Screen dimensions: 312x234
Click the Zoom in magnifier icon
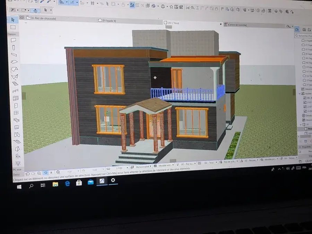point(39,173)
